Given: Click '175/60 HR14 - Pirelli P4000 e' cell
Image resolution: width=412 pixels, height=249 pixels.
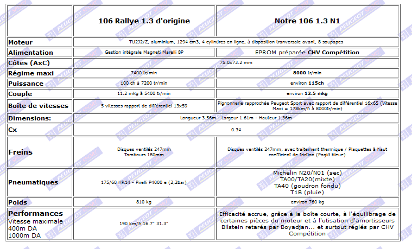Looking at the screenshot, I should pos(144,182).
